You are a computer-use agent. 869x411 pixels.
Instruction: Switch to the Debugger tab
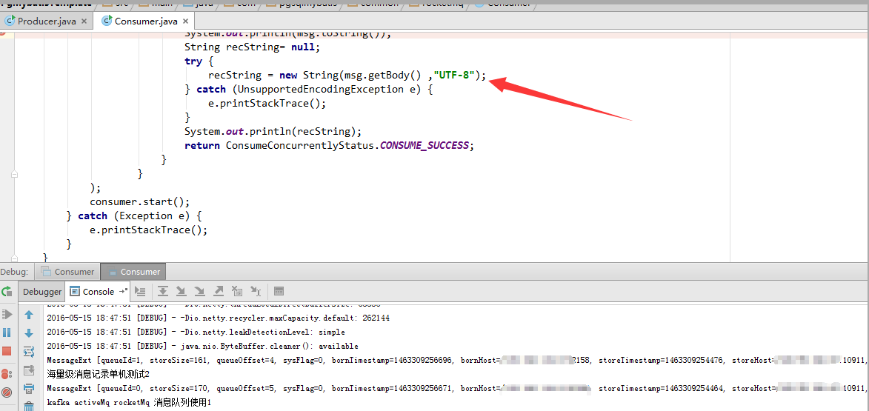coord(42,291)
